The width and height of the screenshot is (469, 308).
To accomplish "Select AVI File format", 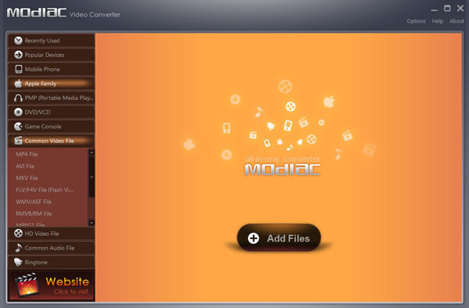I will (48, 167).
